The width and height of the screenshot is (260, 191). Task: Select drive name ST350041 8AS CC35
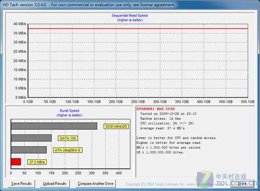coord(155,109)
